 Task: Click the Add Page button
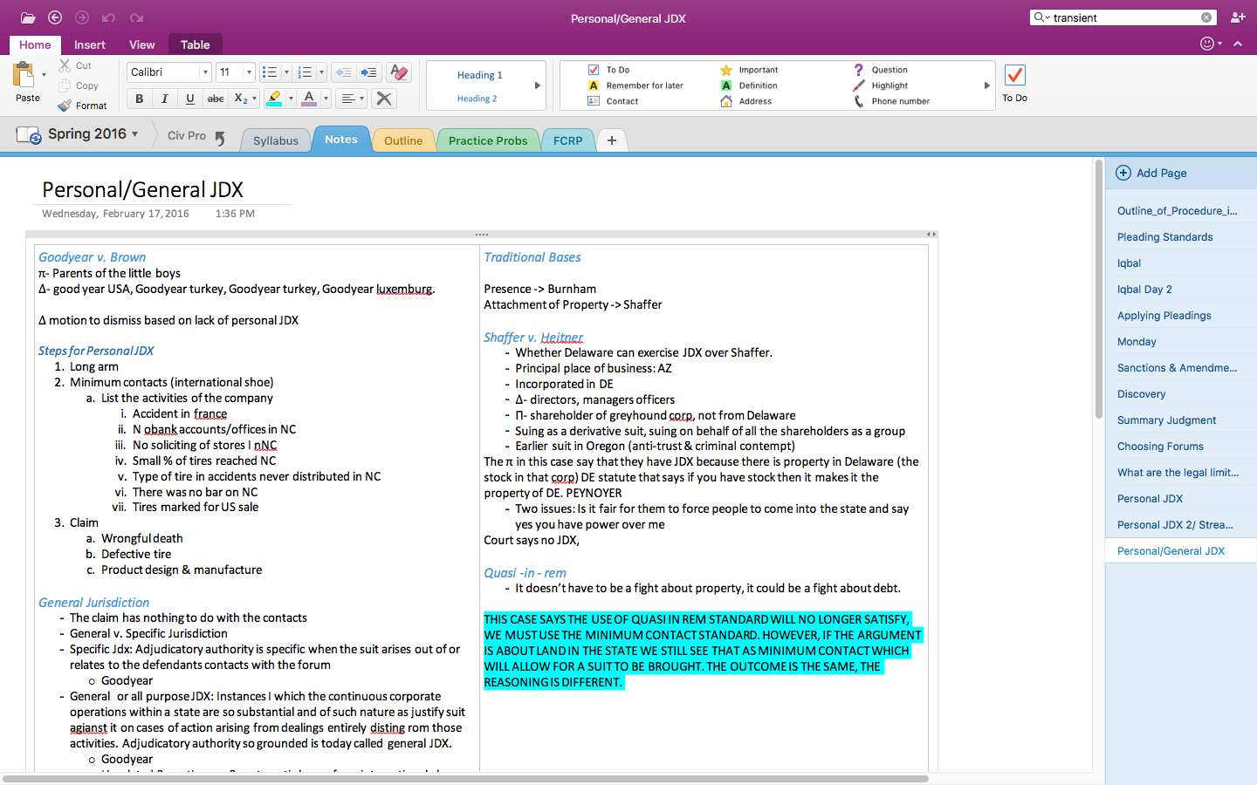[x=1151, y=173]
